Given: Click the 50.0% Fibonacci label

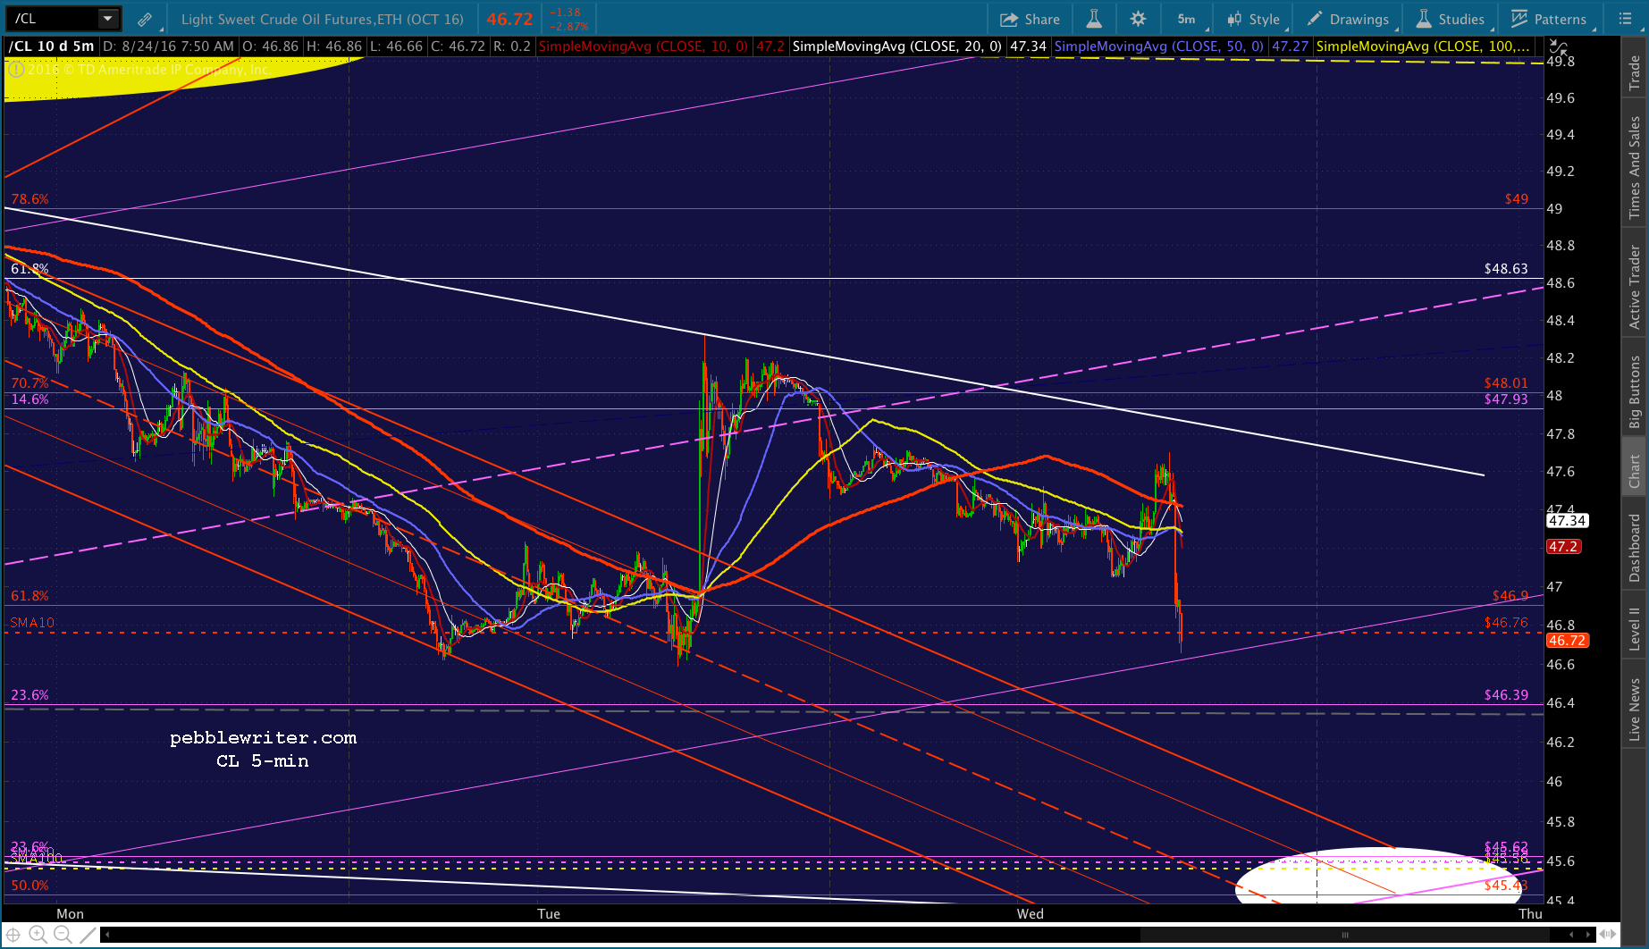Looking at the screenshot, I should [29, 886].
